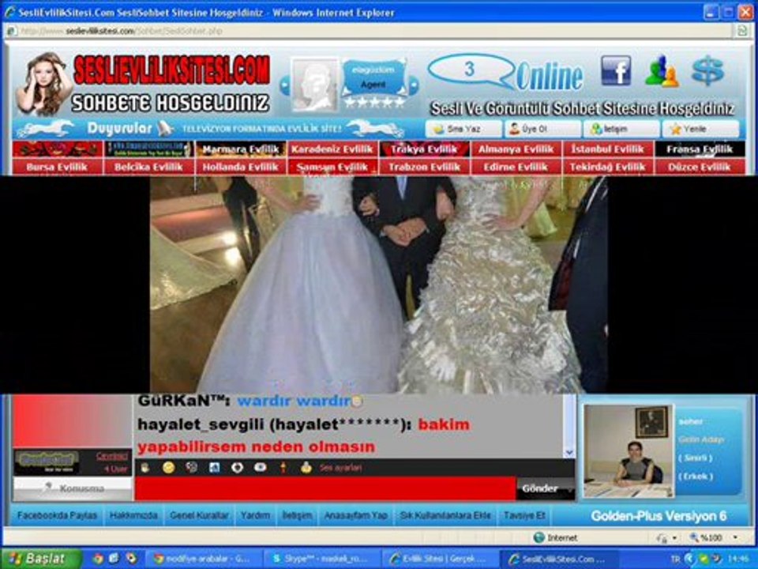Screen dimensions: 758x569
Task: Switch to Evlilik Sitesi taskbar window
Action: (x=439, y=560)
